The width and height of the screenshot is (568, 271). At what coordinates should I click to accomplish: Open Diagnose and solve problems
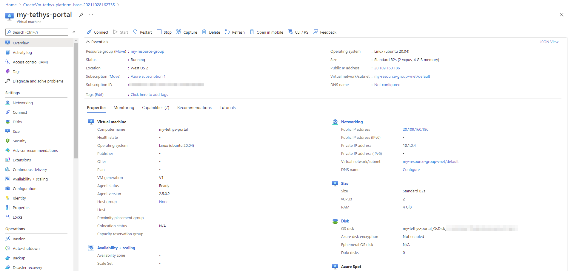[x=38, y=81]
